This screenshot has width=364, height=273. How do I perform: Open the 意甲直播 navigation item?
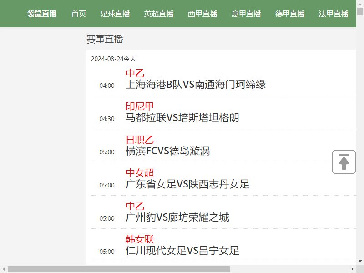(x=246, y=14)
